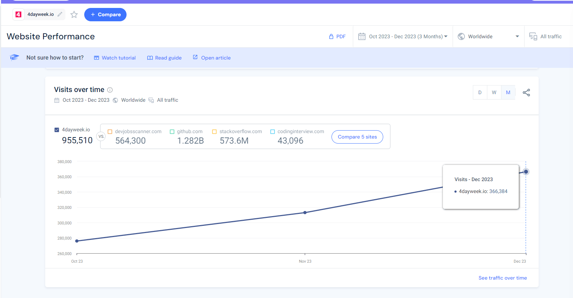Click the 4dayweek.io: 366,384 tooltip value
Screen dimensions: 573x298
(483, 191)
